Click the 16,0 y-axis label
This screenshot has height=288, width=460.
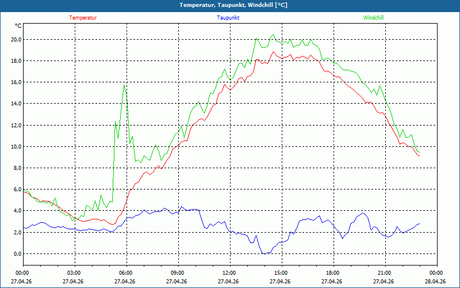pyautogui.click(x=16, y=82)
